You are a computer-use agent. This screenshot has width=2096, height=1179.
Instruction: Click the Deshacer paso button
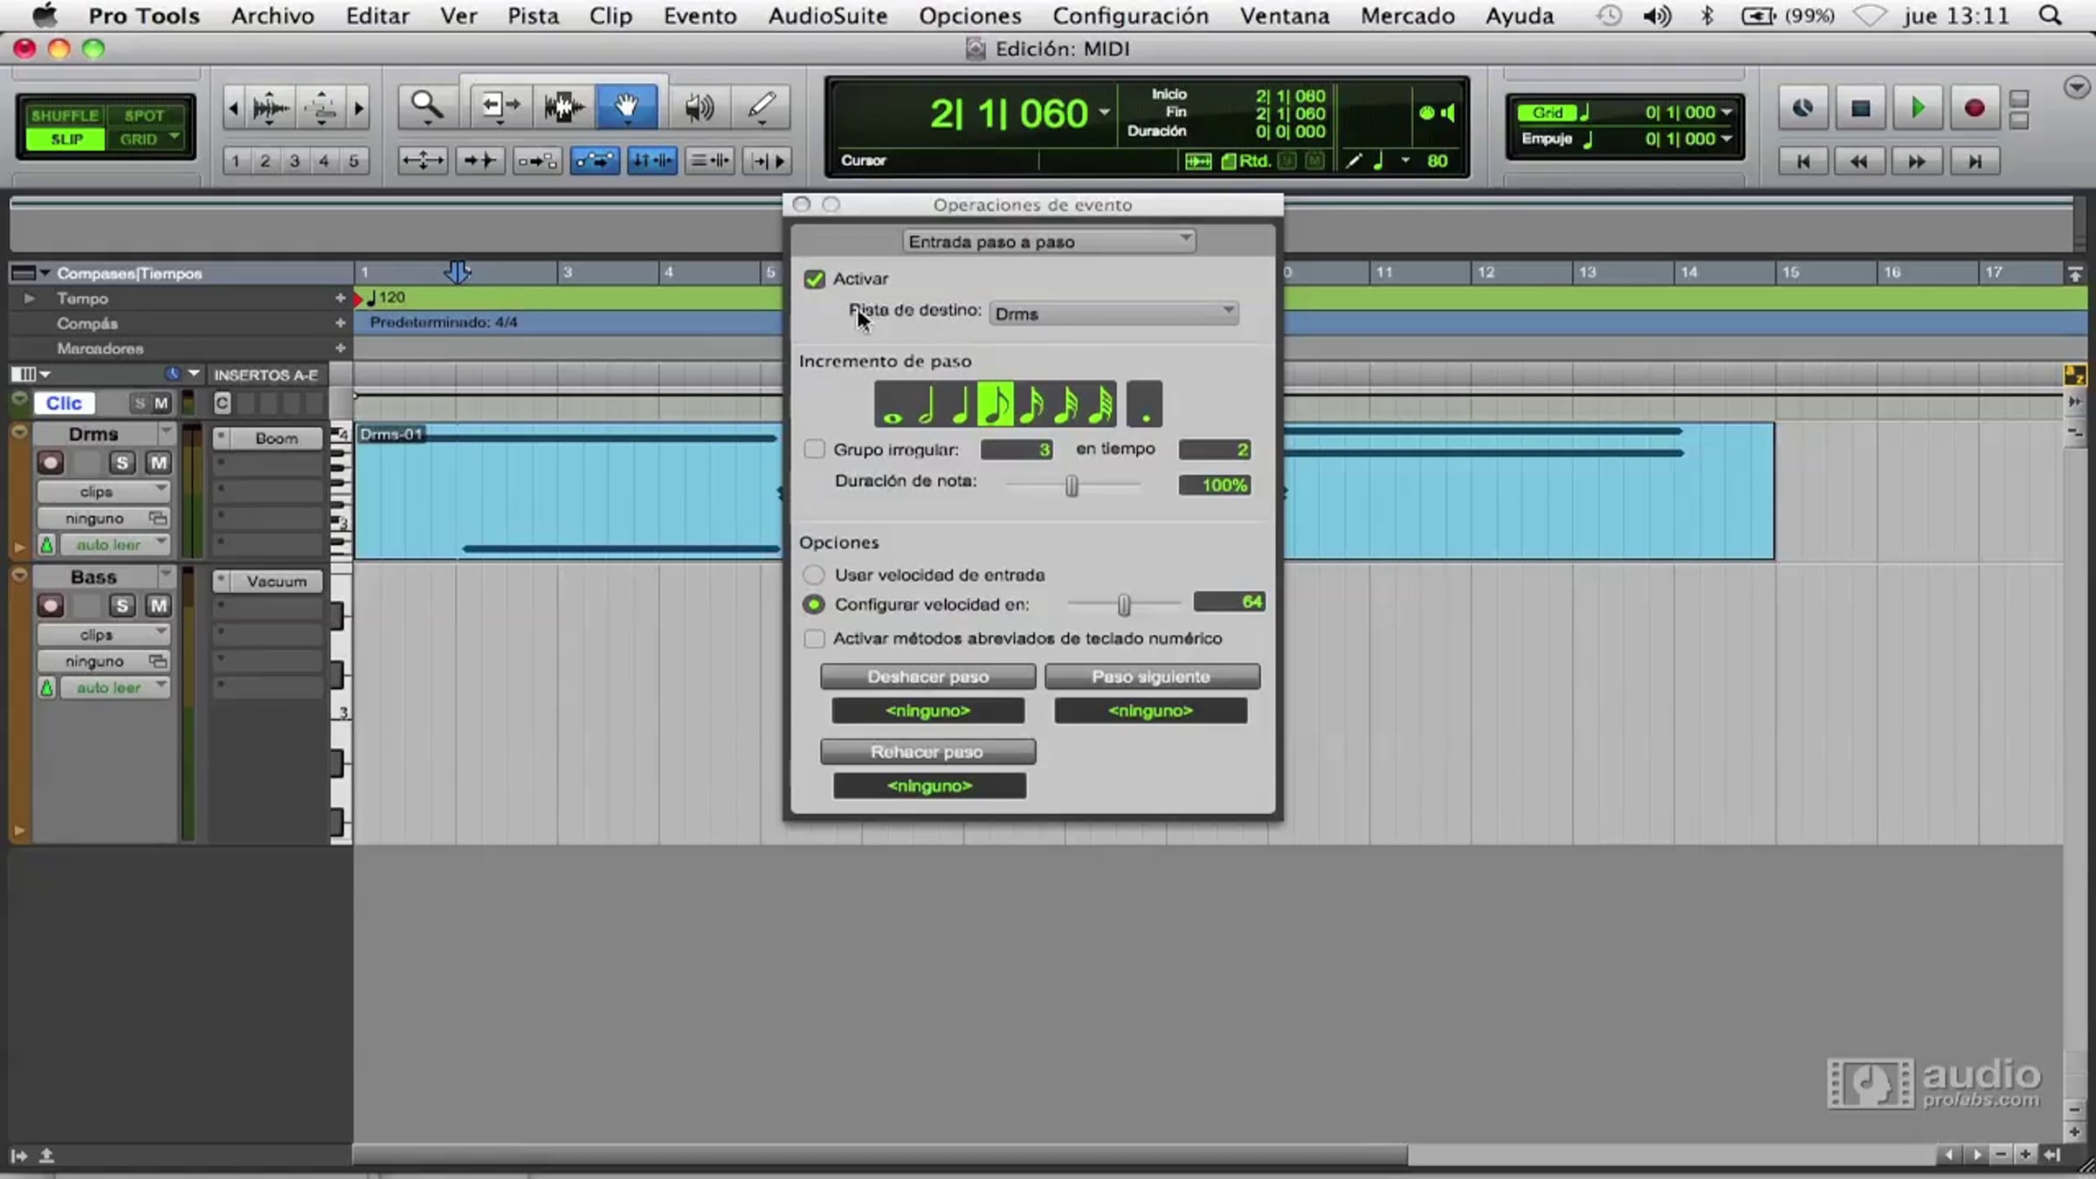pyautogui.click(x=927, y=677)
